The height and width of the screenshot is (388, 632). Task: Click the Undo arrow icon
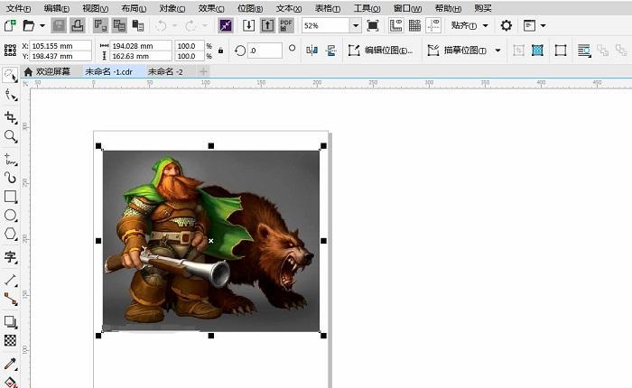click(x=162, y=26)
